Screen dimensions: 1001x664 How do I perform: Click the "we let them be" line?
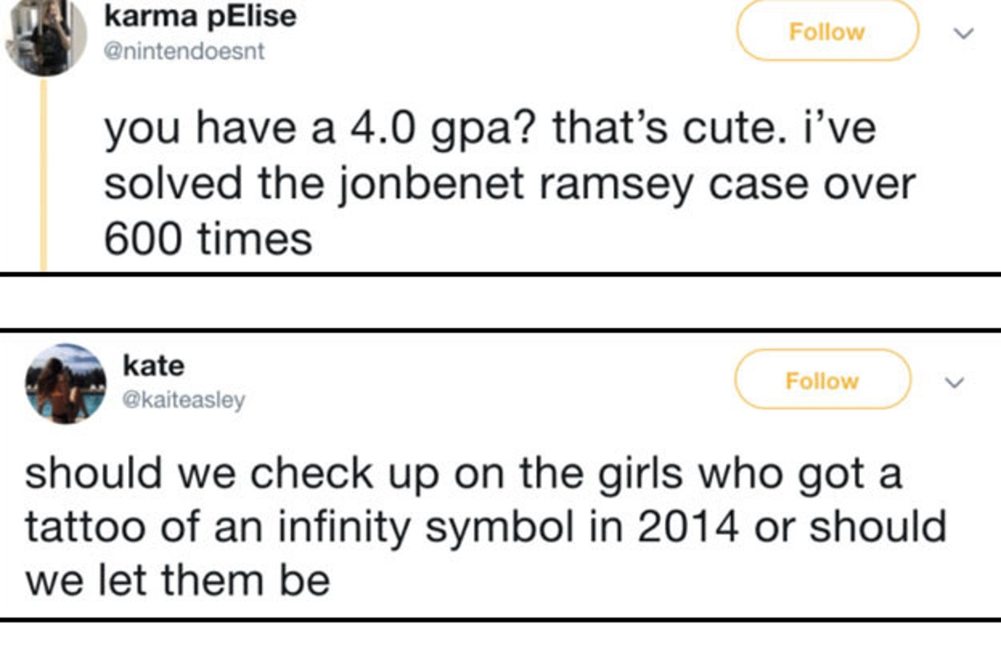[x=177, y=580]
